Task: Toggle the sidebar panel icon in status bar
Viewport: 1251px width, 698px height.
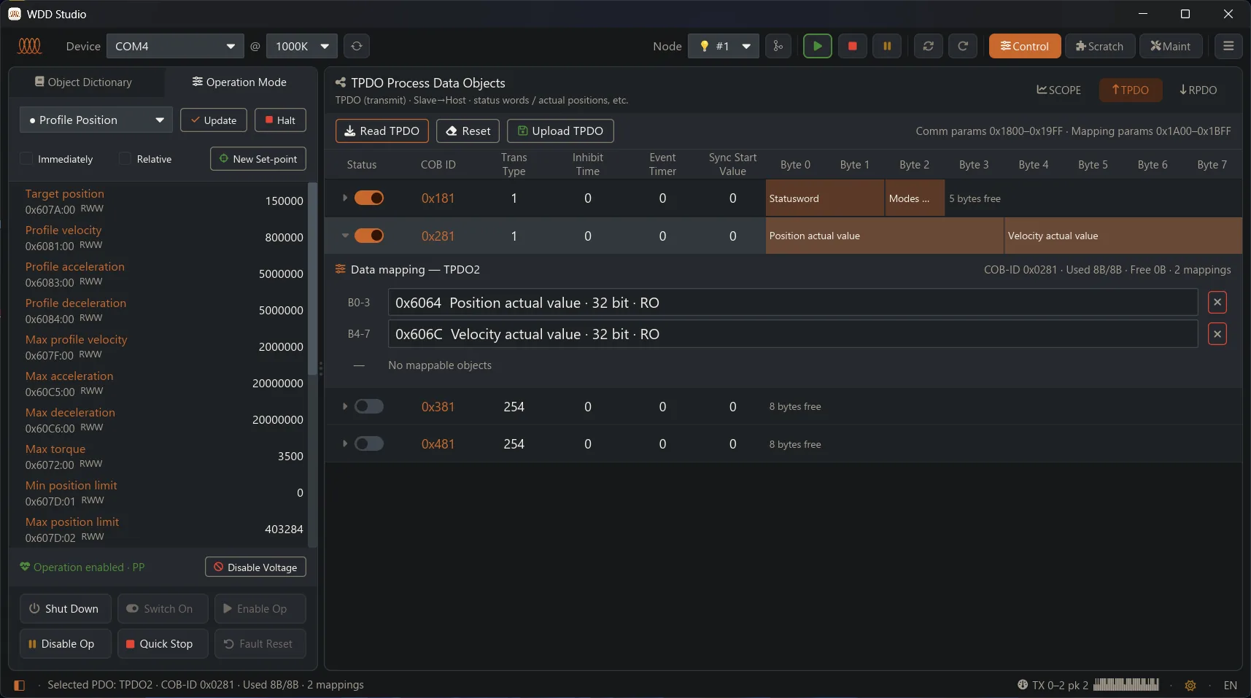Action: pyautogui.click(x=20, y=685)
